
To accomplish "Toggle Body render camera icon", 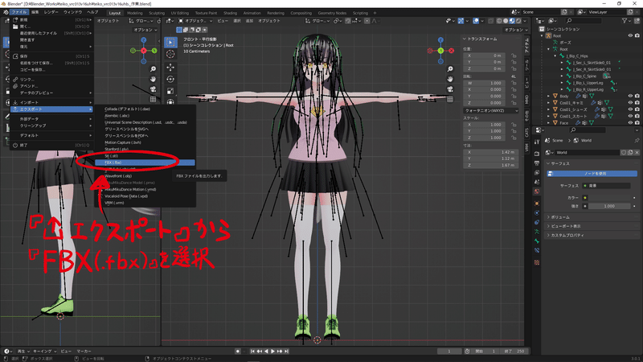I will tap(637, 96).
